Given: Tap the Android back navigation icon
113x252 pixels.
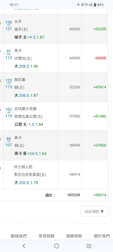Looking at the screenshot, I should point(24,246).
